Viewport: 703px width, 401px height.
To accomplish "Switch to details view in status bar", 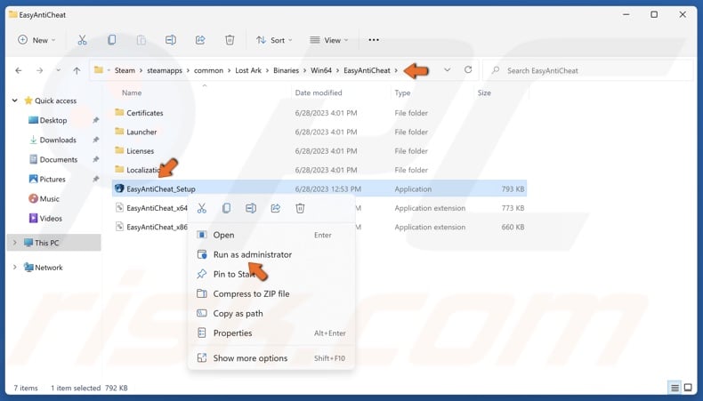I will [675, 388].
